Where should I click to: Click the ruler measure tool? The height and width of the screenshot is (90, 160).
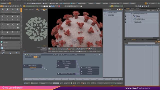click(3, 53)
